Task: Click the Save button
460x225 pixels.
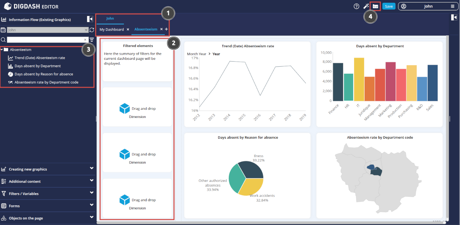Action: [x=388, y=6]
